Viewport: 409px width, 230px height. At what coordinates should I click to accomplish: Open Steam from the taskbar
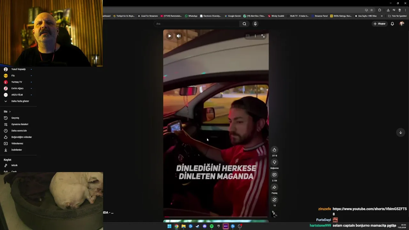197,226
